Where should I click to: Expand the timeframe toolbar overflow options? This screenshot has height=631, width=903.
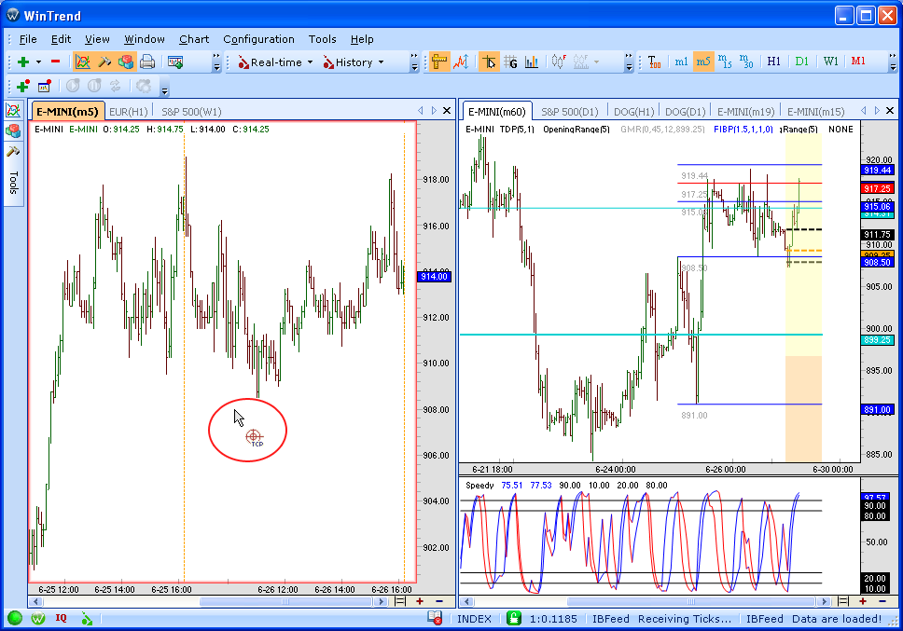tap(893, 62)
